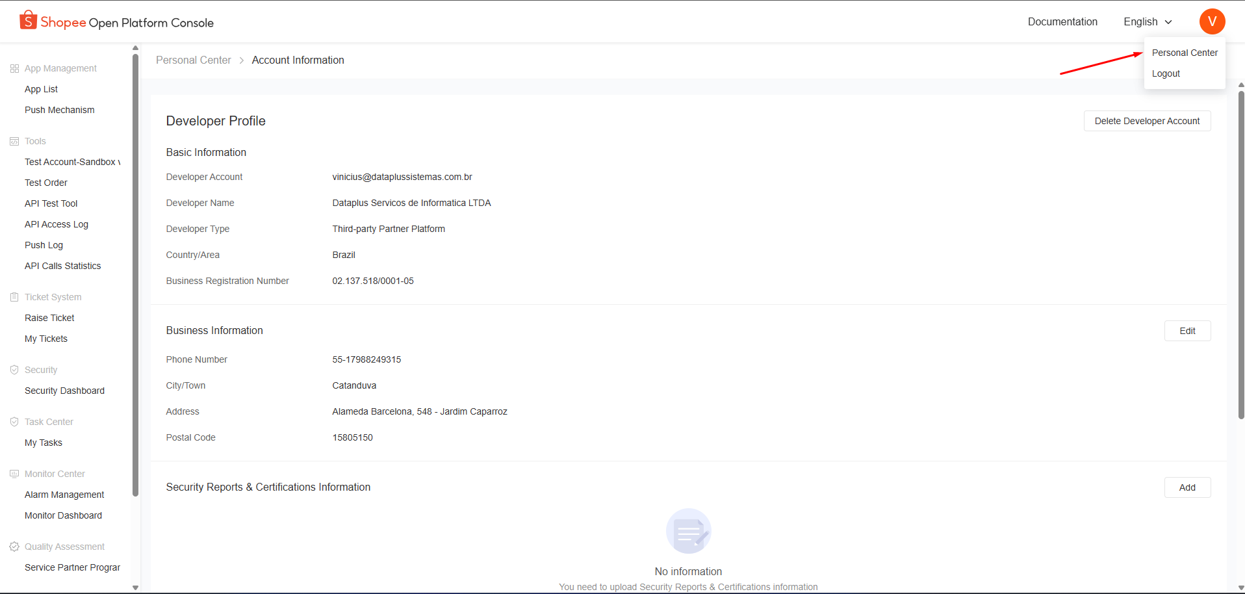
Task: Click postal code 15805150
Action: 352,437
